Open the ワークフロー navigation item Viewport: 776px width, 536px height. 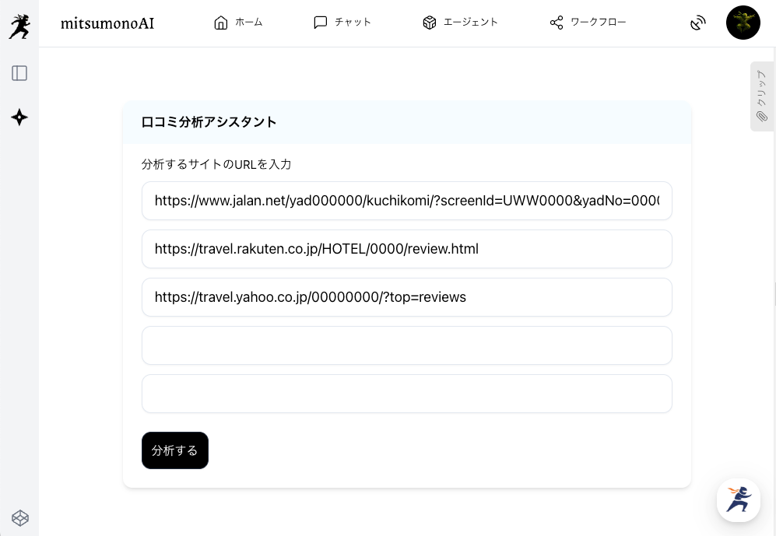click(588, 23)
